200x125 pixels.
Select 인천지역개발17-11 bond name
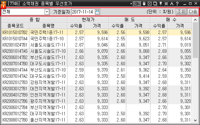click(48, 95)
